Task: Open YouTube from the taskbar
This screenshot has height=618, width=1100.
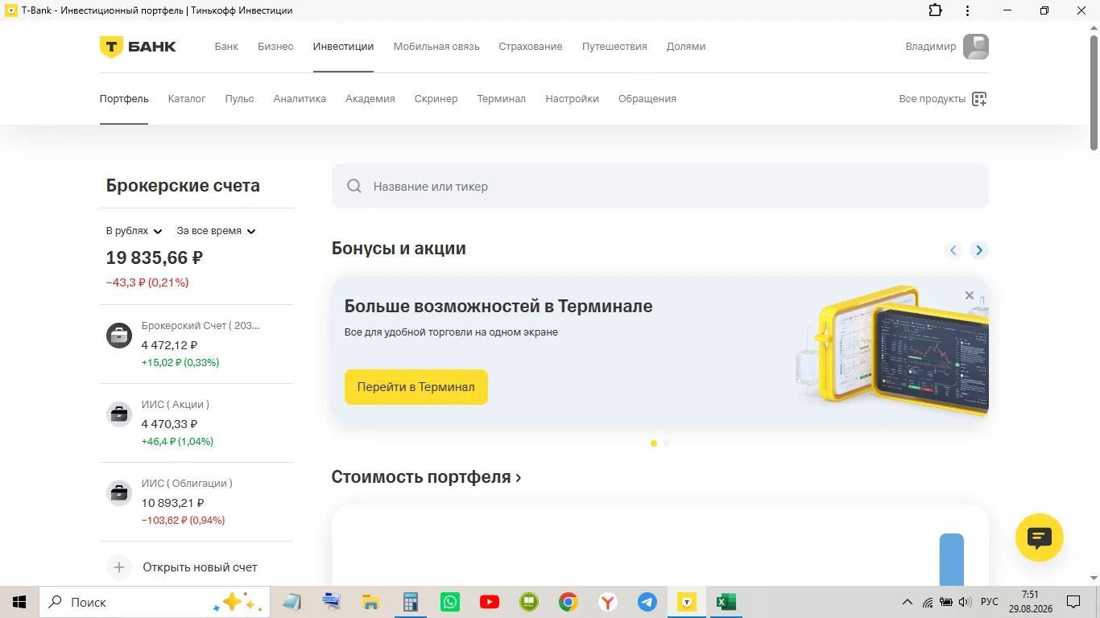Action: coord(489,602)
